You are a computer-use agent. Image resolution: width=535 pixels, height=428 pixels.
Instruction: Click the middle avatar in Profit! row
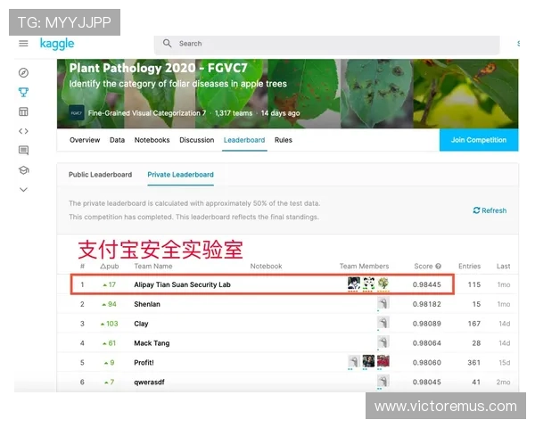coord(368,362)
